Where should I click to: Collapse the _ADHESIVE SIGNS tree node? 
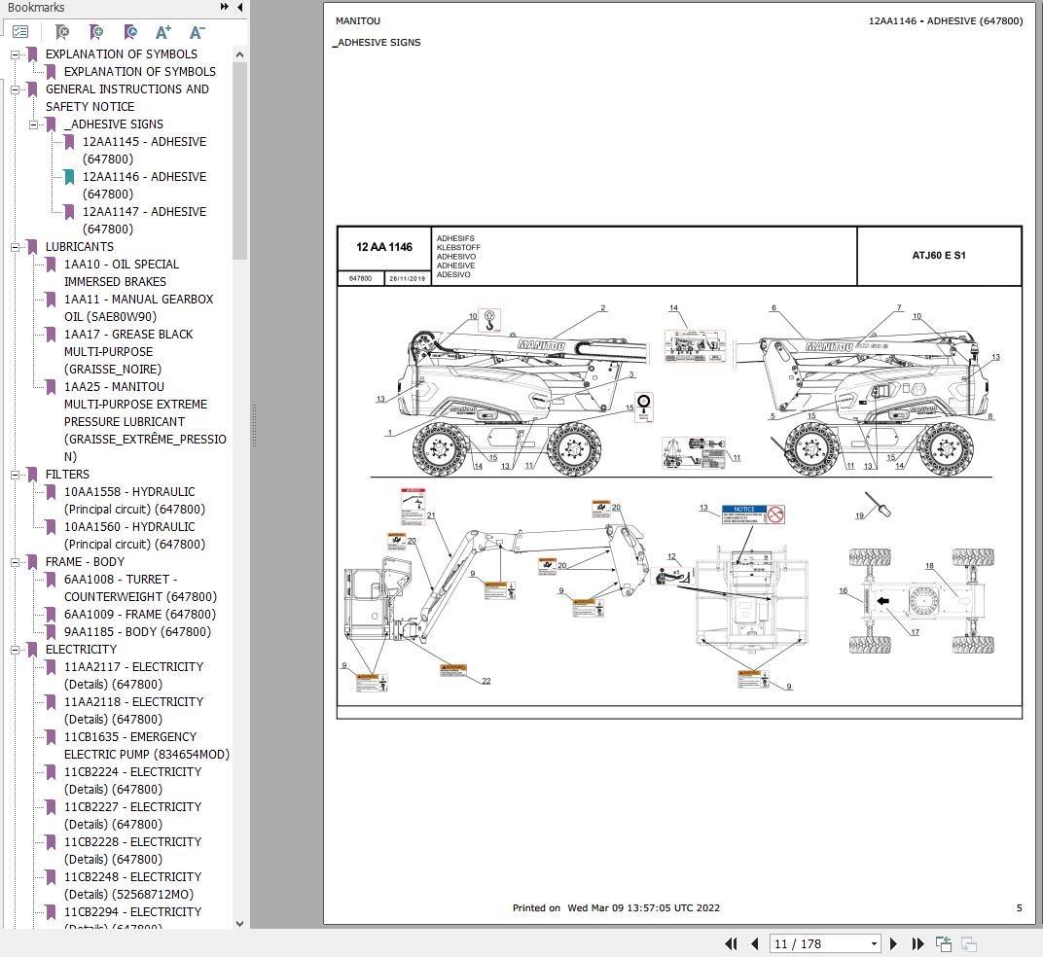pyautogui.click(x=33, y=124)
